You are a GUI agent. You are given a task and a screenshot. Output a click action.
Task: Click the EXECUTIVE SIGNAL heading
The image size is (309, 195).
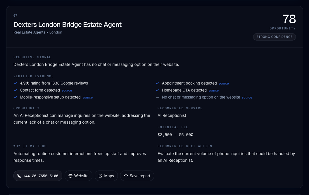click(32, 57)
